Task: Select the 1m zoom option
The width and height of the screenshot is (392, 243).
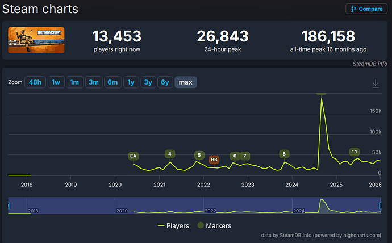Action: [x=74, y=82]
